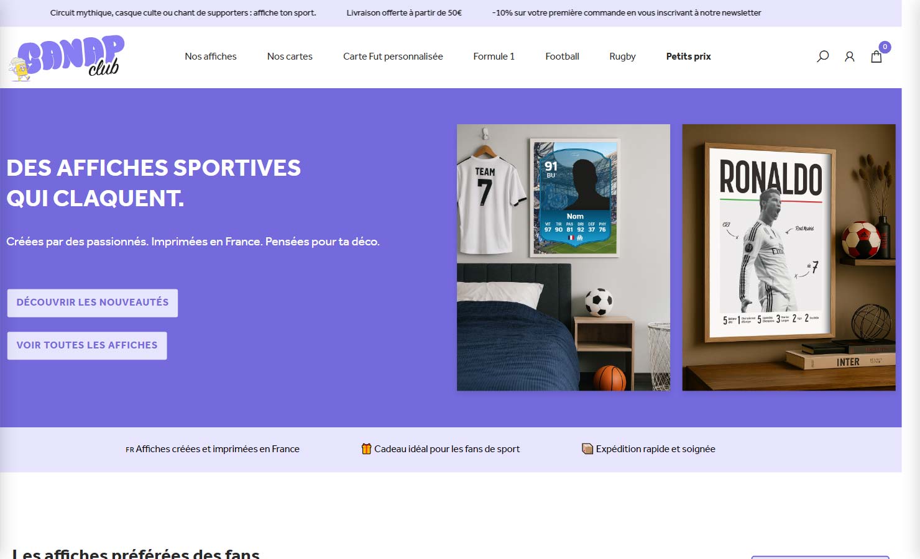The width and height of the screenshot is (920, 559).
Task: Click Cadeau idéal pour les fans text
Action: 447,449
